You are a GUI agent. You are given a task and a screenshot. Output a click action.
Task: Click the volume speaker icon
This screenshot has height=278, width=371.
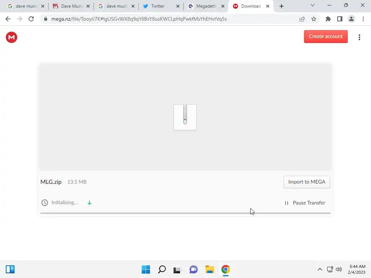coord(339,269)
